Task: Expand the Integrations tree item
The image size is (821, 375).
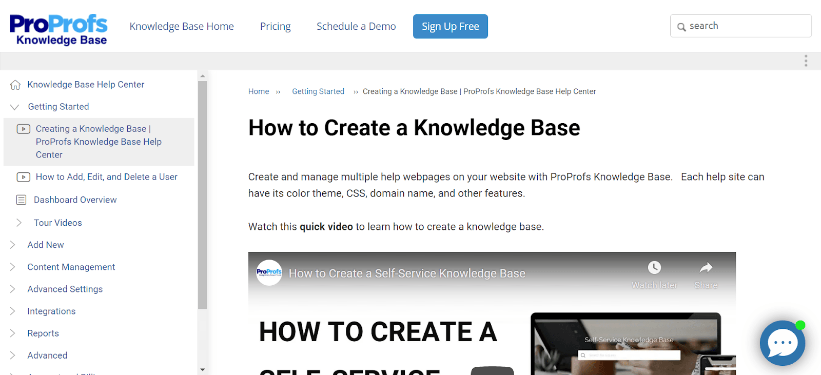Action: point(13,311)
